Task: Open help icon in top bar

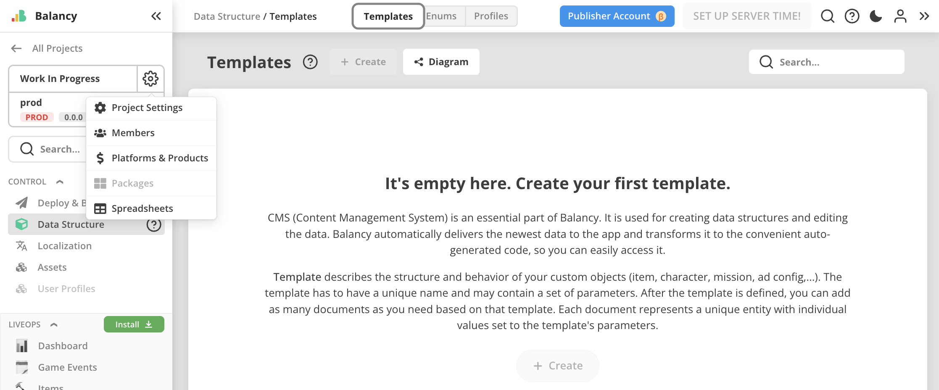Action: pyautogui.click(x=852, y=16)
